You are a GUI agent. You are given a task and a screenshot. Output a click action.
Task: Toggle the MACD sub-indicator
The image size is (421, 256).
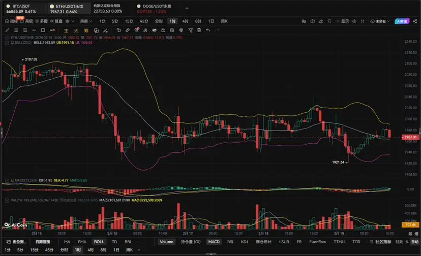pos(214,242)
